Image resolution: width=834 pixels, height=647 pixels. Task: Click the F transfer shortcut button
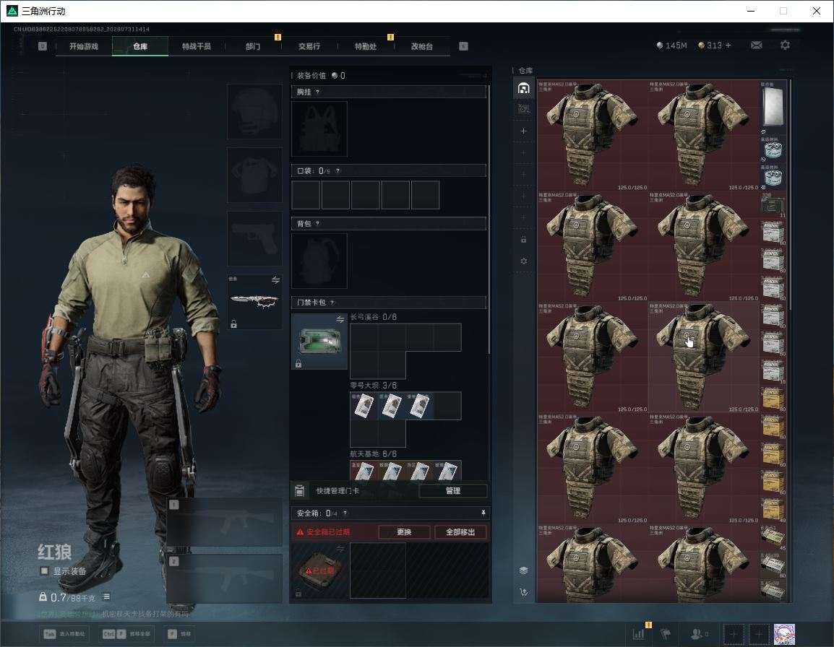pos(180,634)
